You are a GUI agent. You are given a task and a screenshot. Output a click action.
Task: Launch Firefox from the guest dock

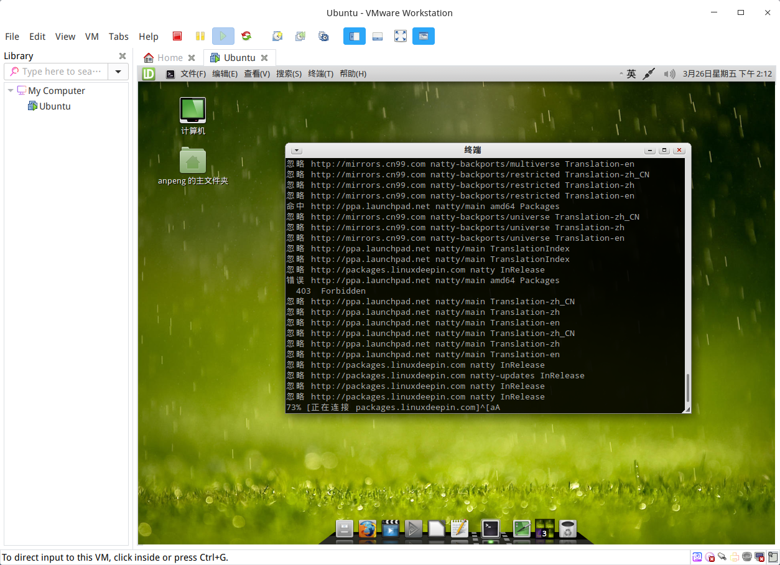(367, 529)
